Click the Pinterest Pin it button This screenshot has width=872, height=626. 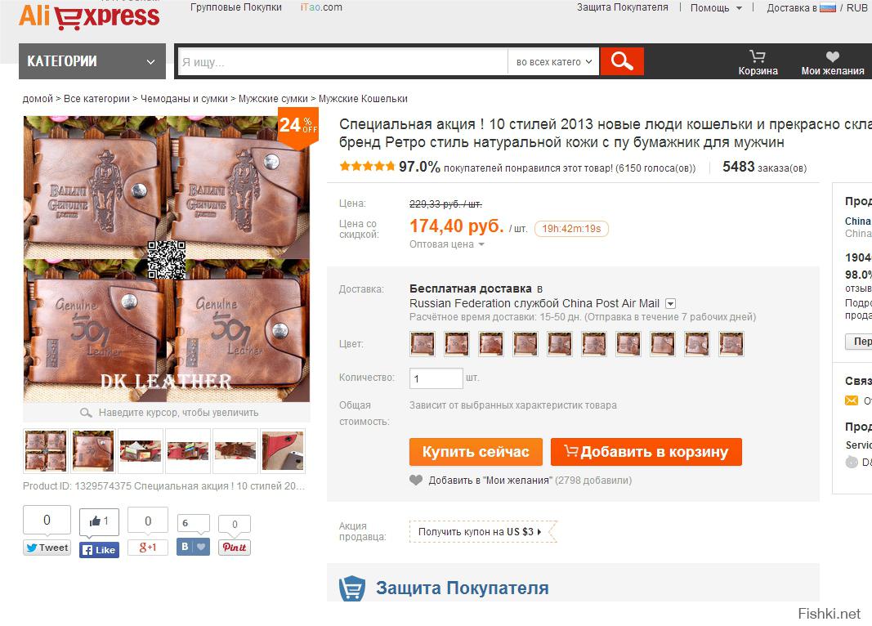tap(234, 548)
